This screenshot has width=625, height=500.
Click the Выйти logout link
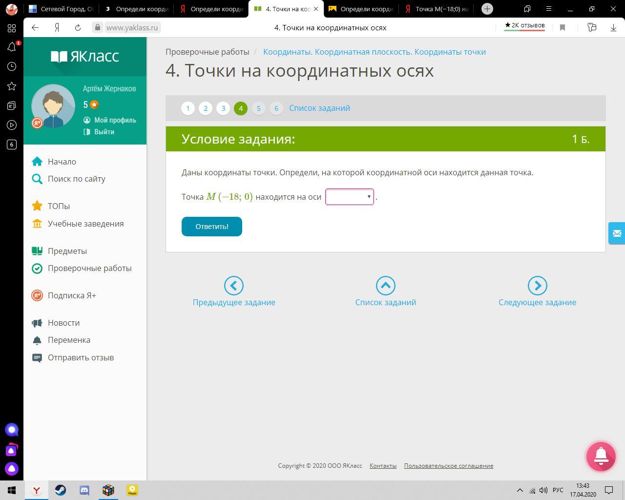[104, 132]
